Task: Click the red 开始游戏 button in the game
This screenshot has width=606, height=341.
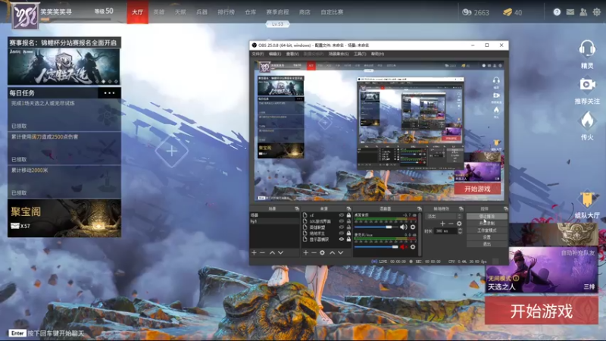Action: 542,311
